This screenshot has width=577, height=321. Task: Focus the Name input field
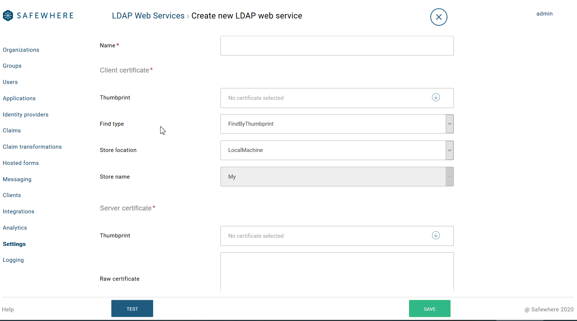coord(337,45)
